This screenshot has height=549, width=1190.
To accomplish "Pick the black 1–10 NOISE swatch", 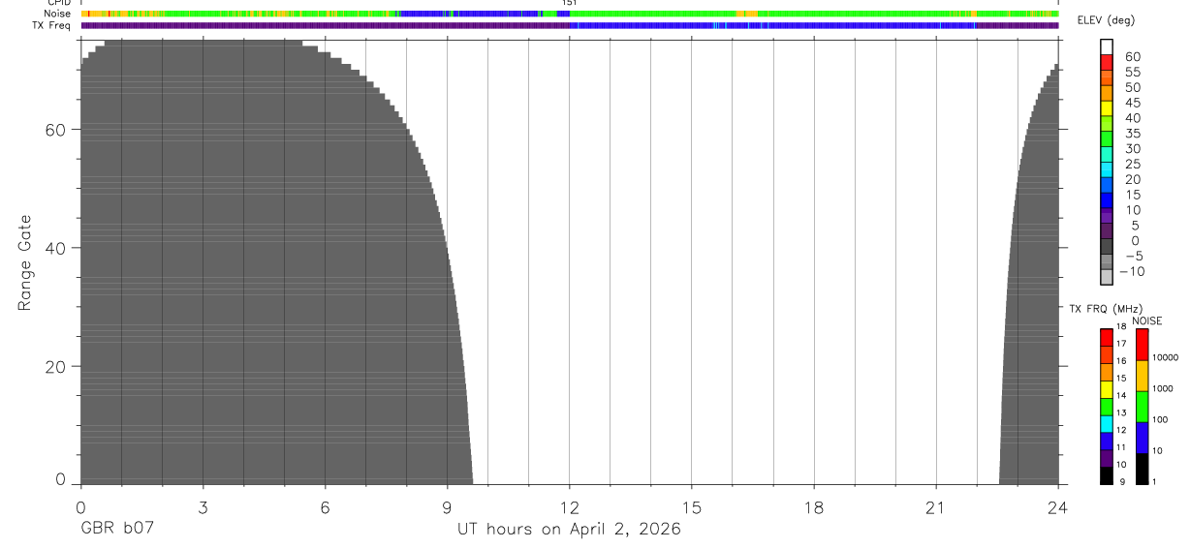I will 1142,469.
